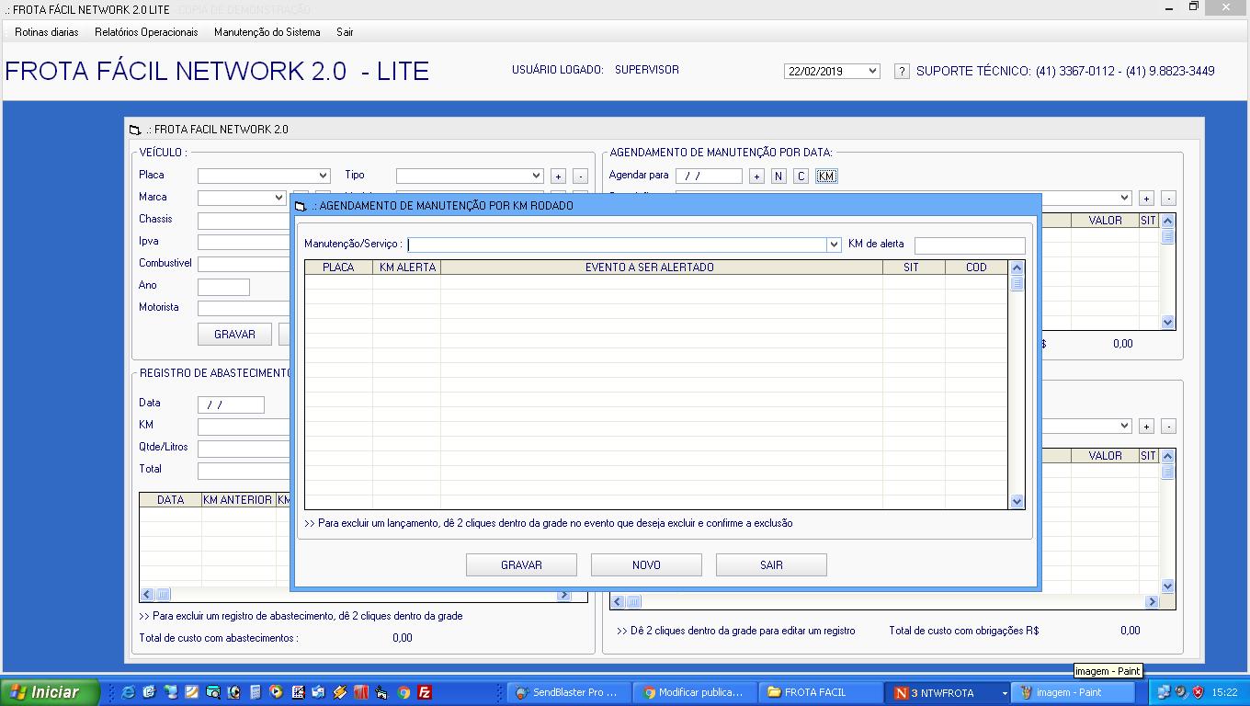This screenshot has height=706, width=1250.
Task: Open Google Chrome from the quick launch bar
Action: (x=403, y=692)
